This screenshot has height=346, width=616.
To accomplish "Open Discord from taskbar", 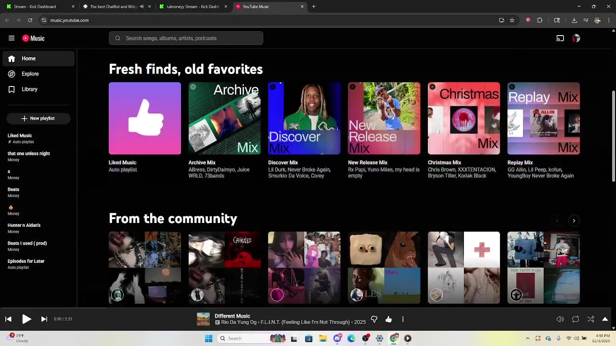I will [x=337, y=338].
